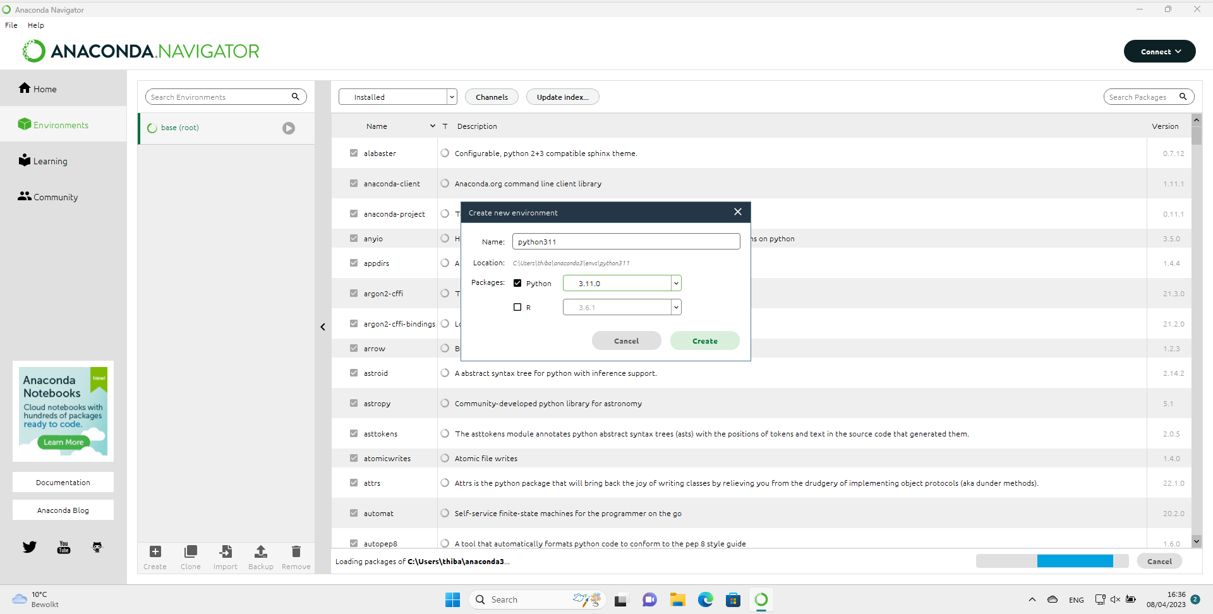1213x614 pixels.
Task: Click the loading progress bar
Action: point(1052,561)
